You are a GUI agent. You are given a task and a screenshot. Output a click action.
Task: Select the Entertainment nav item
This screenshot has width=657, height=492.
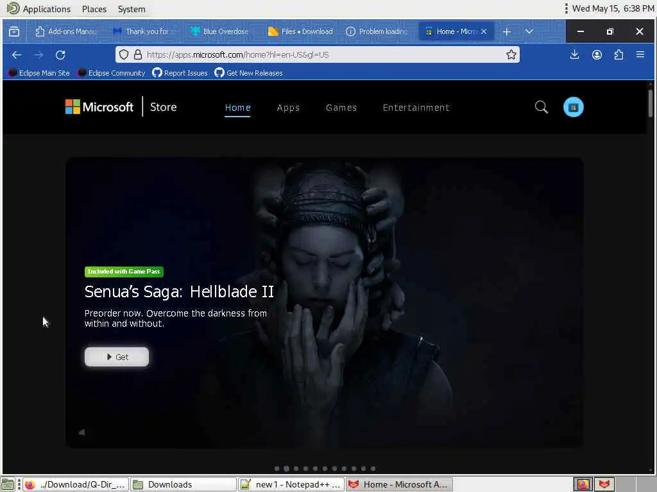(x=416, y=108)
